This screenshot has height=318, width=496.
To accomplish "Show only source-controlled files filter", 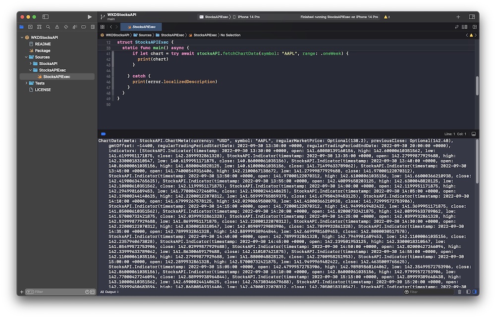I will [92, 292].
